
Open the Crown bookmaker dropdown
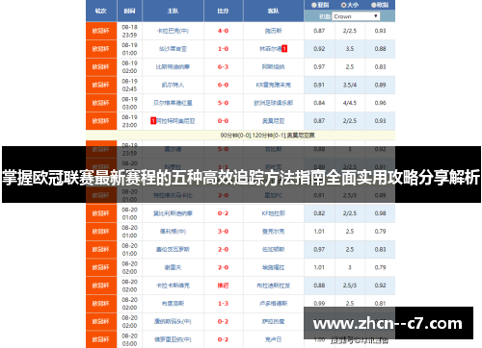356,16
